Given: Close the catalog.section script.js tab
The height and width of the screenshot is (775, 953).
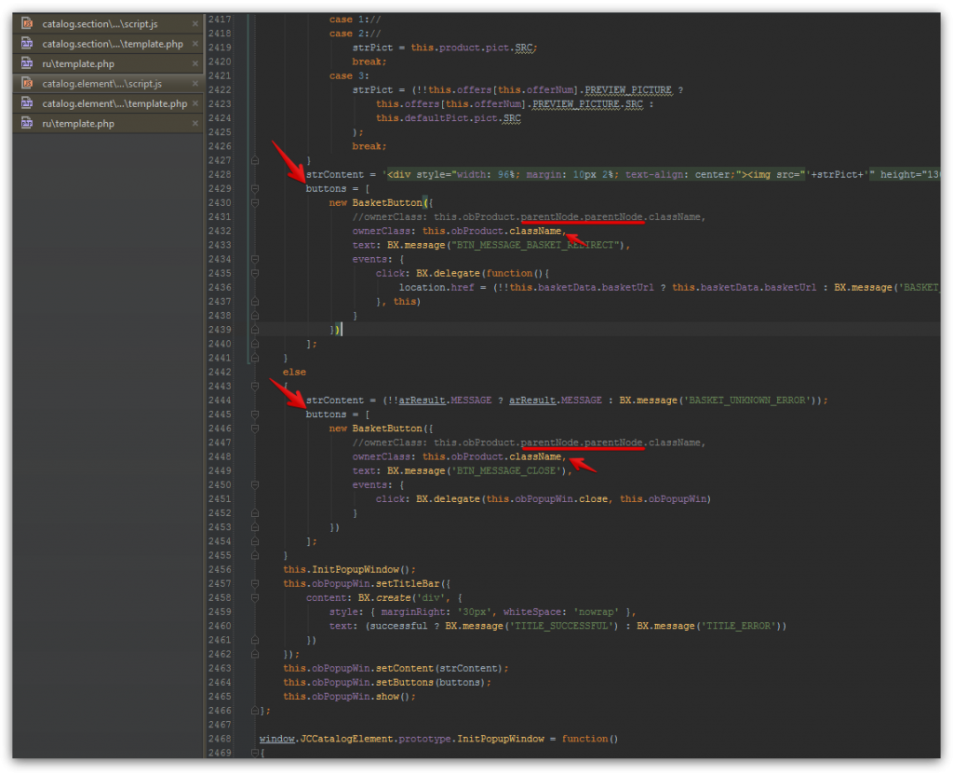Looking at the screenshot, I should click(195, 23).
